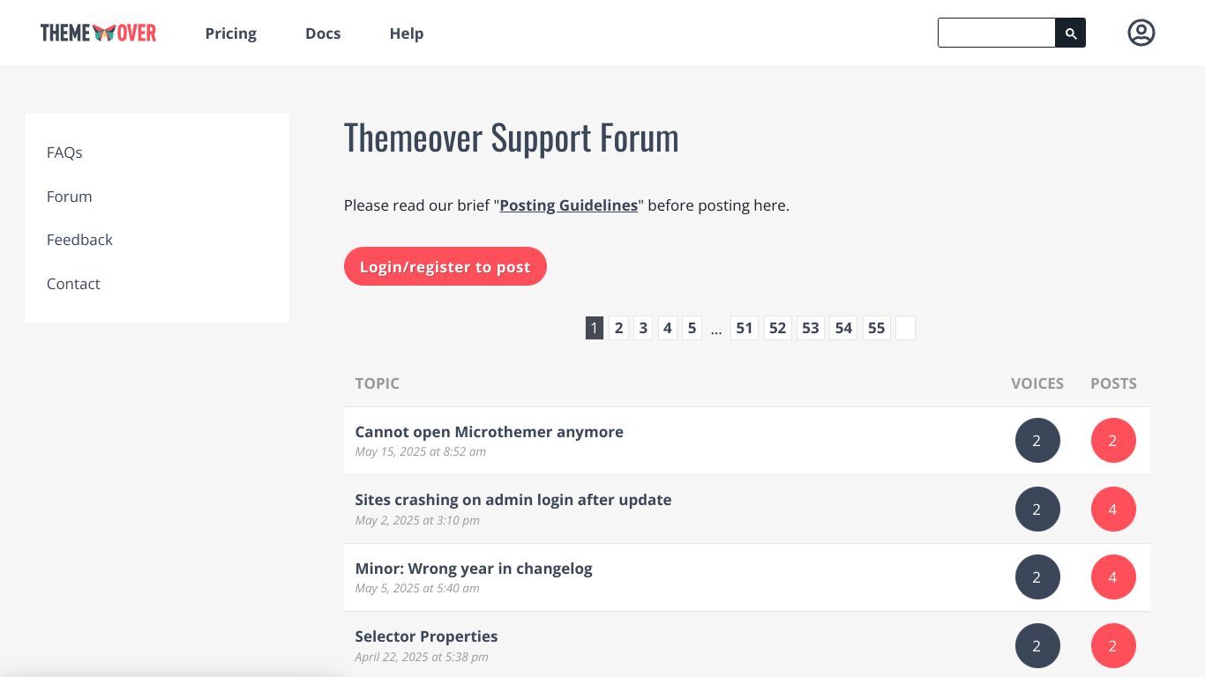Open the Help menu item

click(407, 33)
